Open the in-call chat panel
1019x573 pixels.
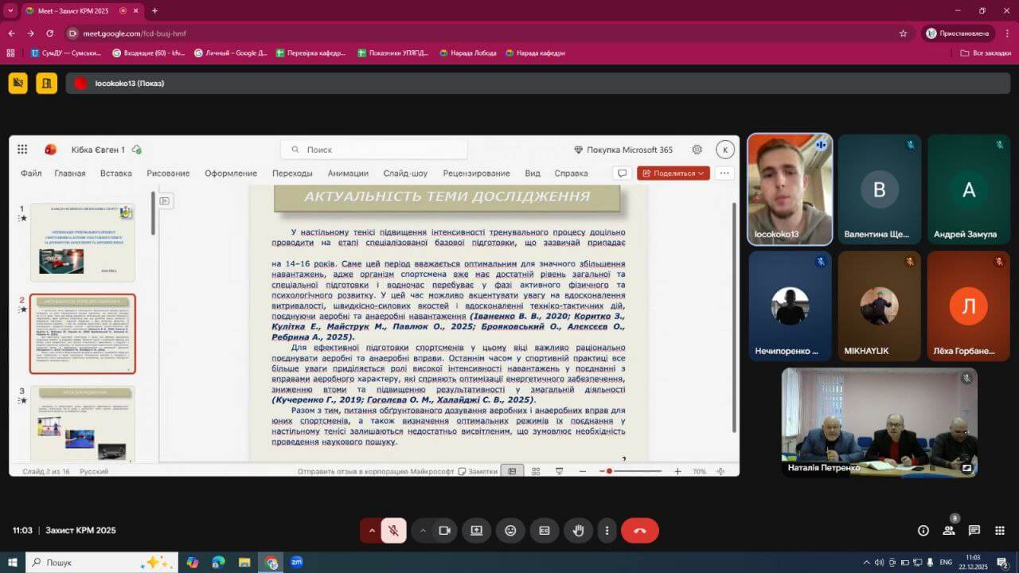click(x=974, y=531)
